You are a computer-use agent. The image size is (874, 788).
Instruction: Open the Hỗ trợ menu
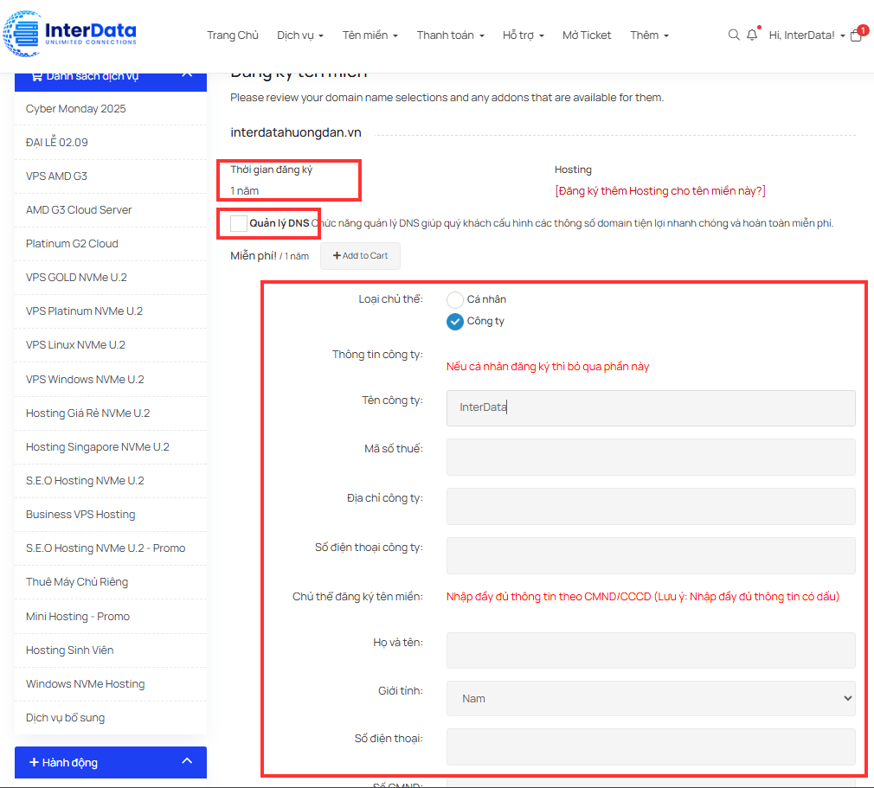click(523, 35)
